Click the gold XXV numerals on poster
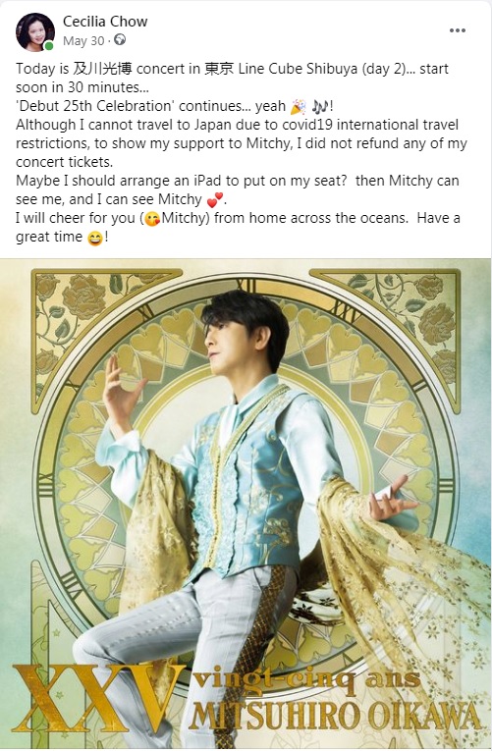Viewport: 492px width, 751px height. click(x=96, y=698)
